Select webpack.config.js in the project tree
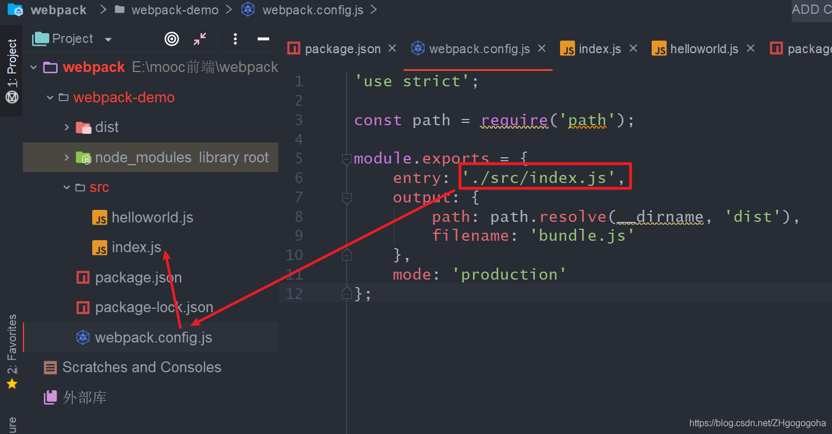 tap(153, 337)
